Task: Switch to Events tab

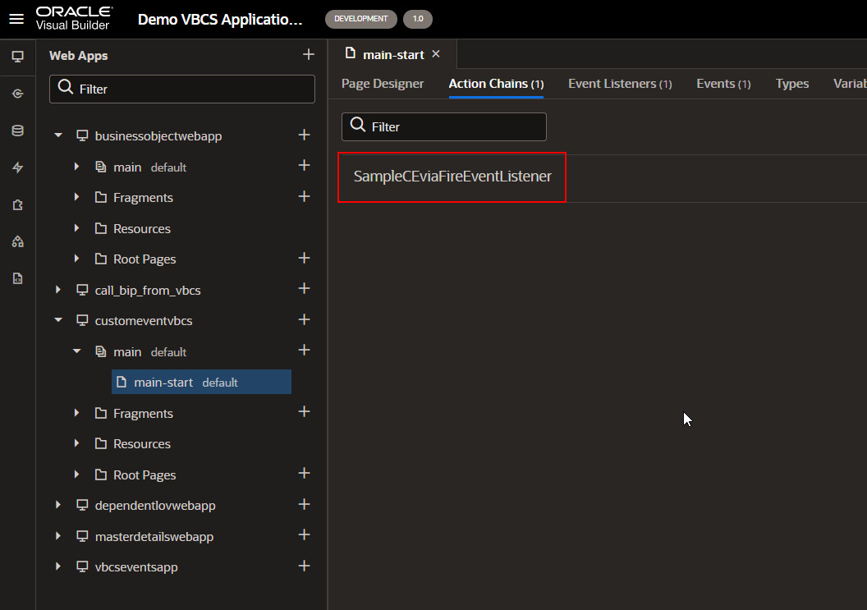Action: click(723, 84)
